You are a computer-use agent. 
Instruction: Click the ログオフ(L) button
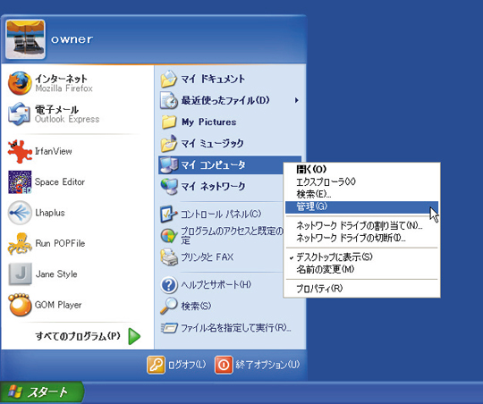[176, 365]
